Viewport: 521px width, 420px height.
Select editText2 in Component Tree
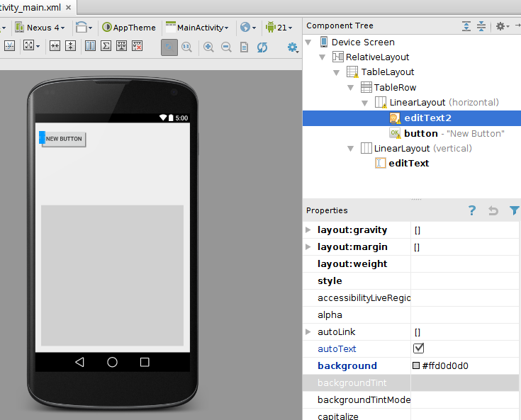tap(412, 118)
